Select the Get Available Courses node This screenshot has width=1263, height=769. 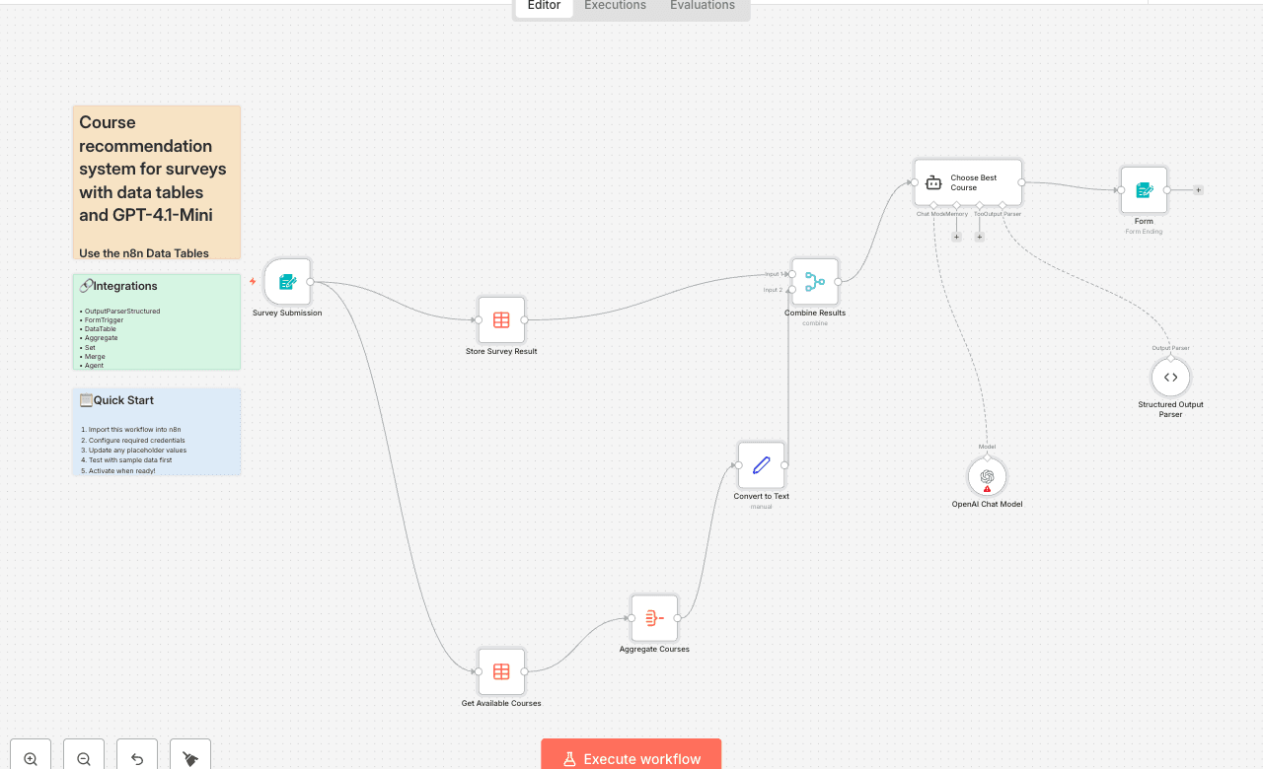501,671
